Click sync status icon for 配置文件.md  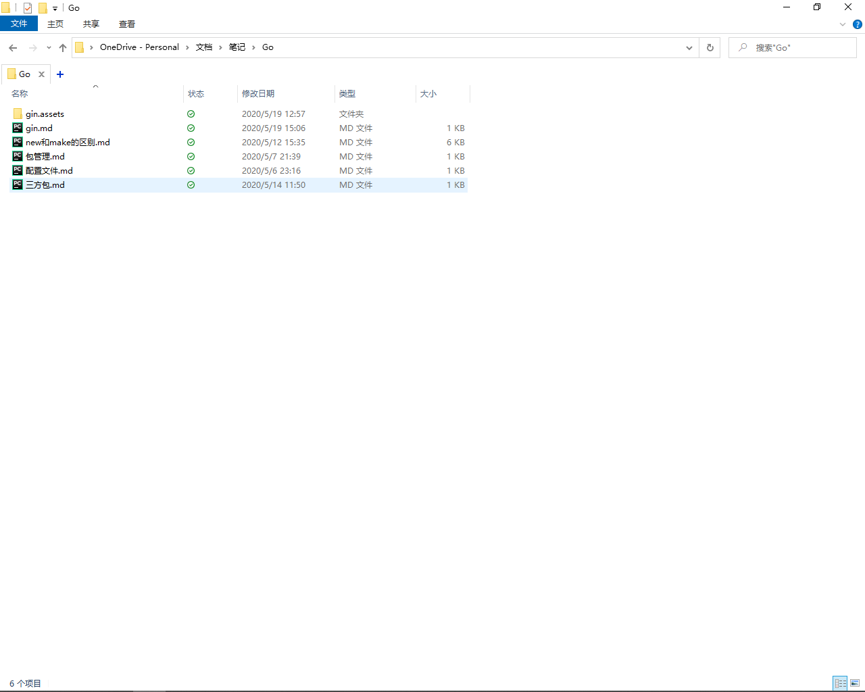click(191, 171)
